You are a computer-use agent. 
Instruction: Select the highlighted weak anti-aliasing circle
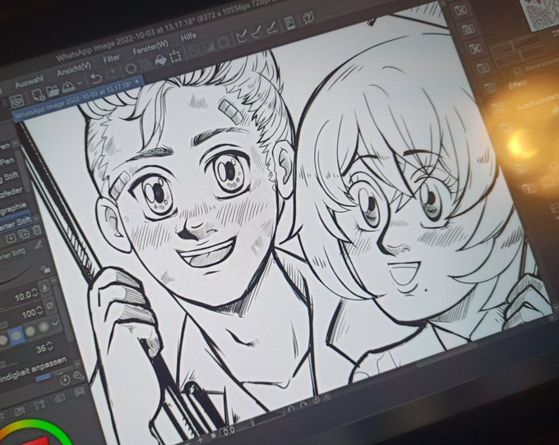point(16,335)
